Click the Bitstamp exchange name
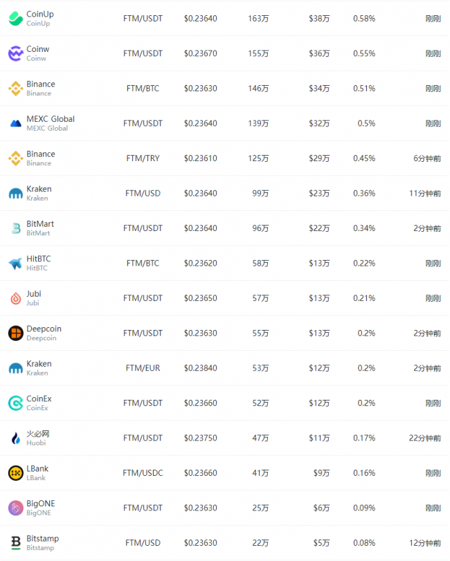Screen dimensions: 450x561 43,539
